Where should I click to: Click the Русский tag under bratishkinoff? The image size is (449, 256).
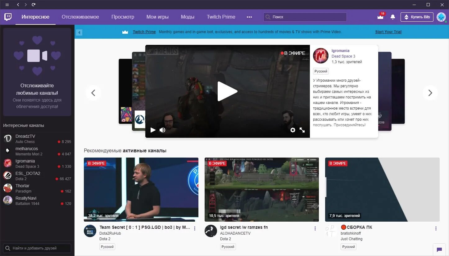click(348, 247)
